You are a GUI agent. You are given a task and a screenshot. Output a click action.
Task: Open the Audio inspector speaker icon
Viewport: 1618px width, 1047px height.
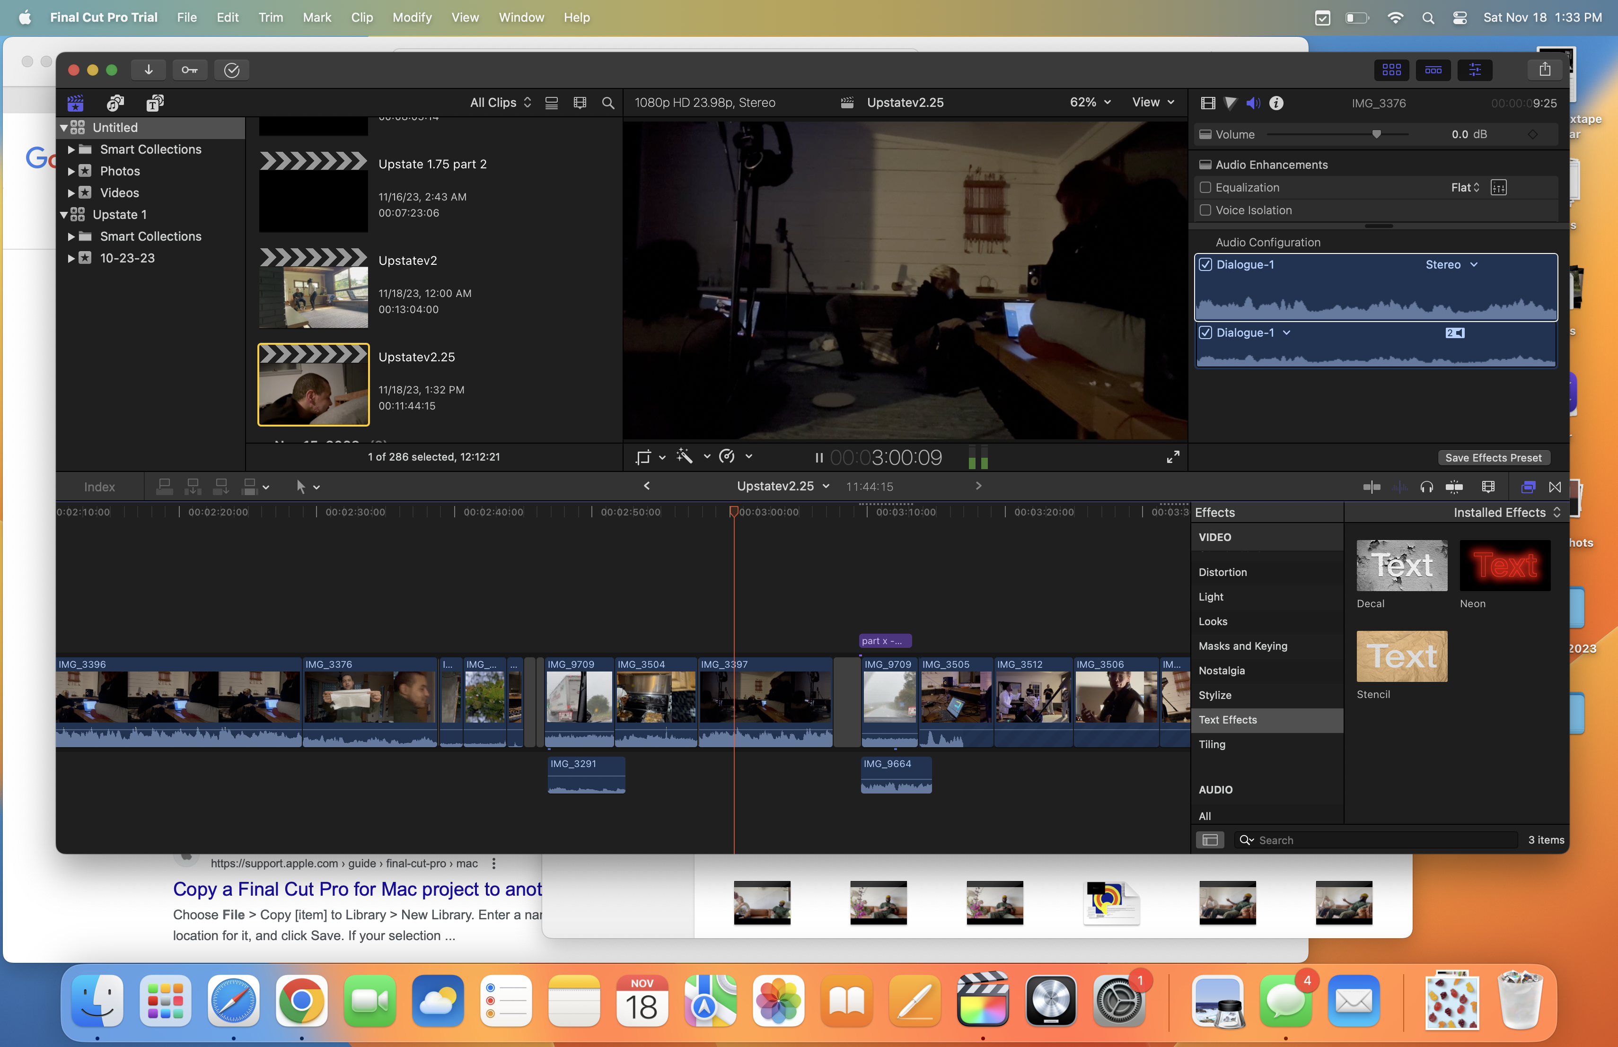(x=1253, y=103)
